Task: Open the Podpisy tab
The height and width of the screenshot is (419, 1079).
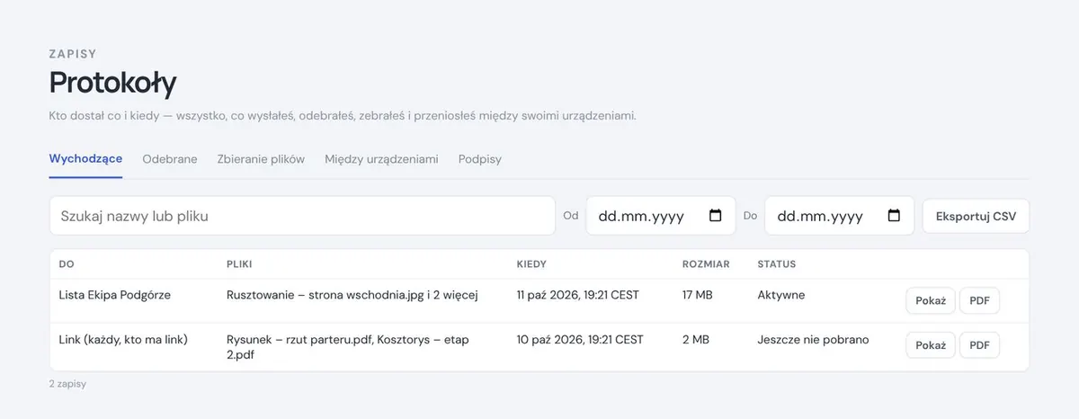Action: click(480, 159)
